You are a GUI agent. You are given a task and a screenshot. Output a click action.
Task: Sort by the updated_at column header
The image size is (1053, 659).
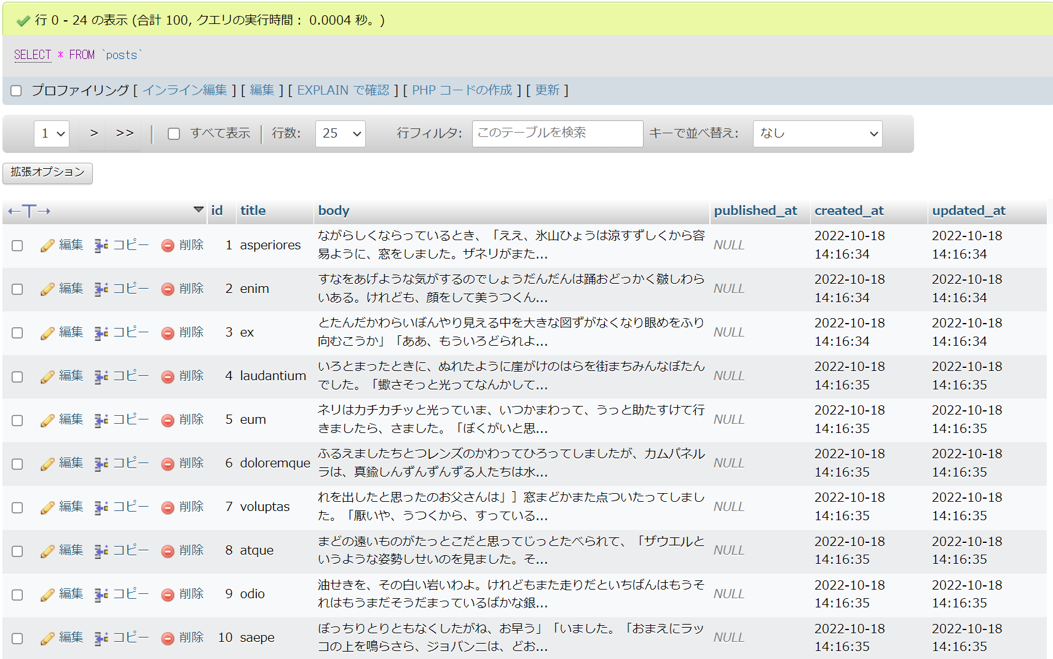pos(969,211)
